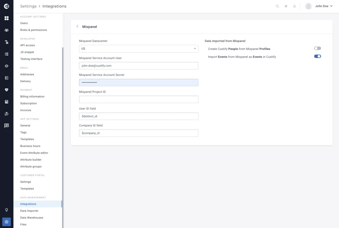Screen dimensions: 339x228
Task: Open the Mixpanel Datacenter dropdown
Action: pyautogui.click(x=139, y=49)
